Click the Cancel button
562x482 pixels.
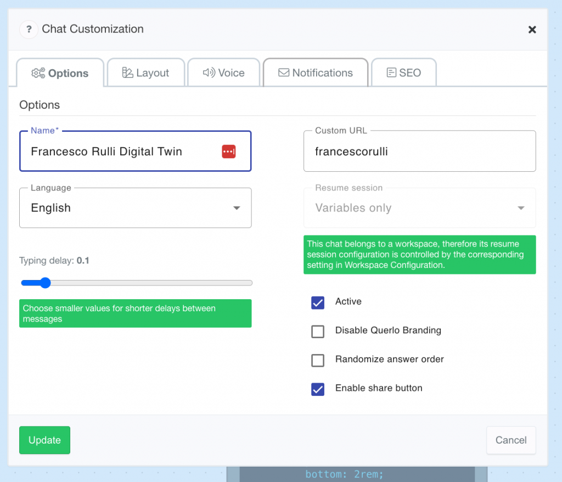(x=510, y=440)
